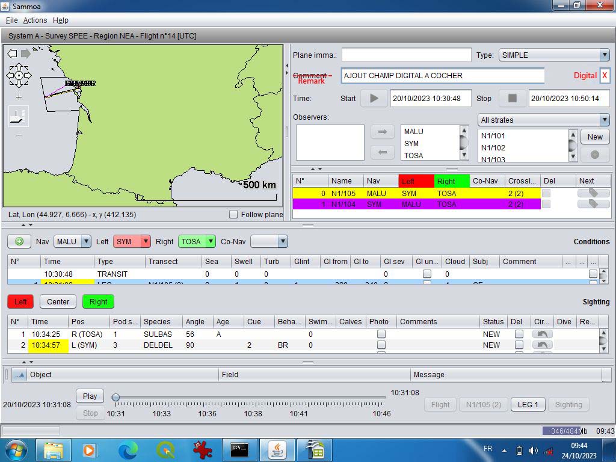
Task: Click the Center sighting button
Action: pyautogui.click(x=58, y=302)
